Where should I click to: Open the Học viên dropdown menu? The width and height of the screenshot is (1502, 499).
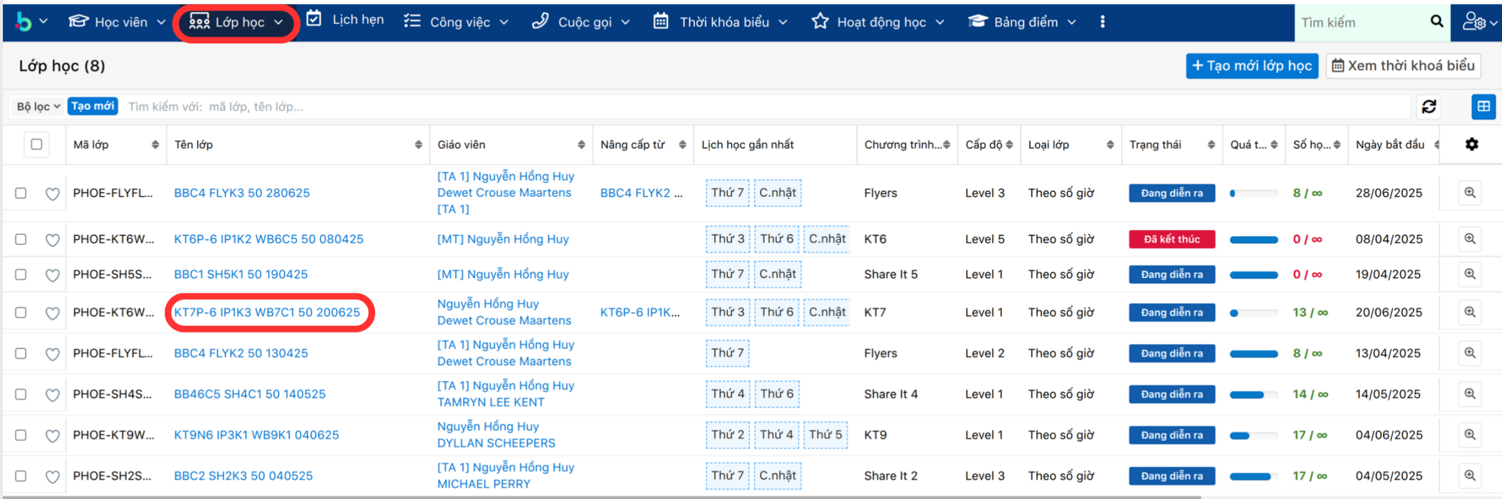116,22
